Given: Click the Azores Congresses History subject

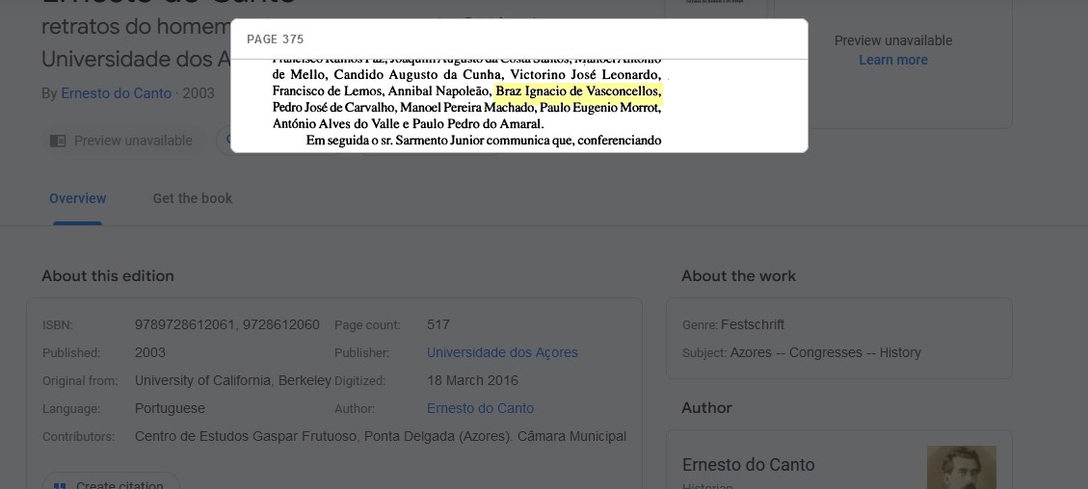Looking at the screenshot, I should [x=826, y=352].
